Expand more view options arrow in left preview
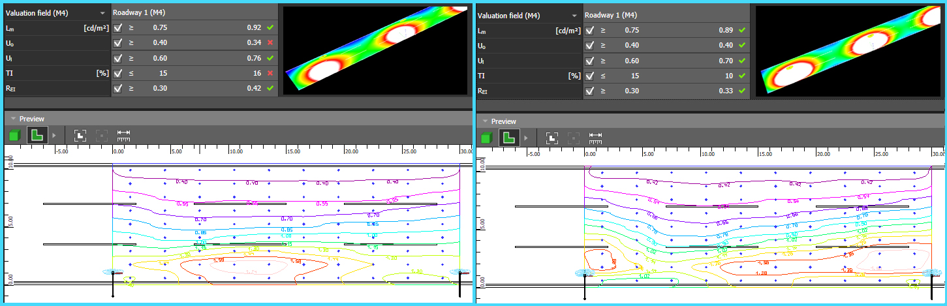Image resolution: width=947 pixels, height=306 pixels. pos(54,136)
